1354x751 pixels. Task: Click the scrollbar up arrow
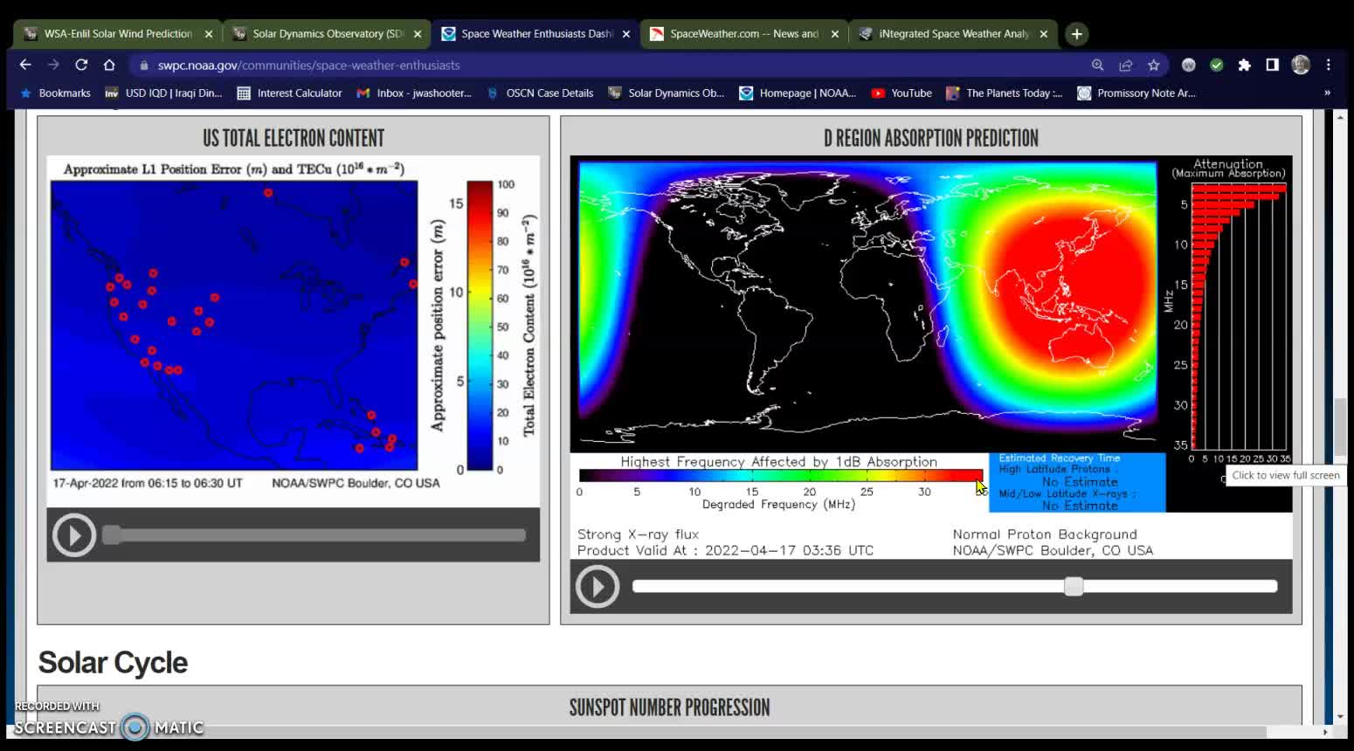tap(1341, 116)
